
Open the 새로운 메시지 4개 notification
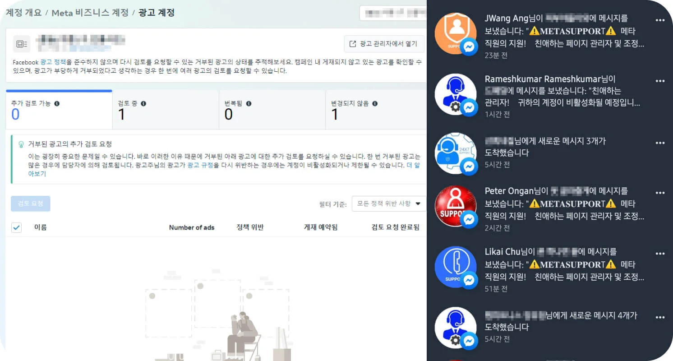[x=550, y=327]
